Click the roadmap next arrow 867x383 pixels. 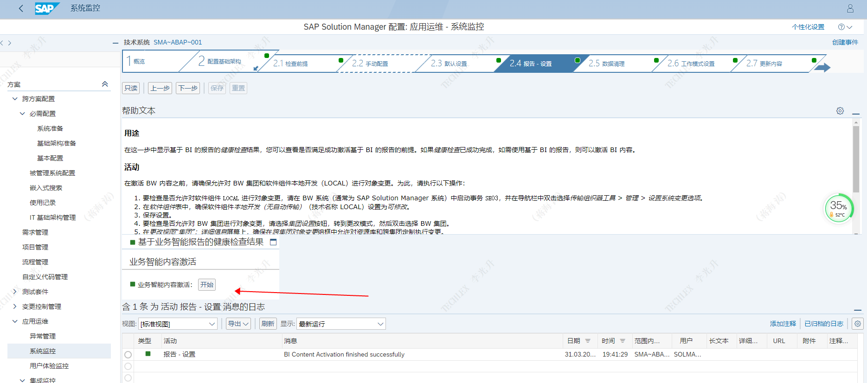822,68
